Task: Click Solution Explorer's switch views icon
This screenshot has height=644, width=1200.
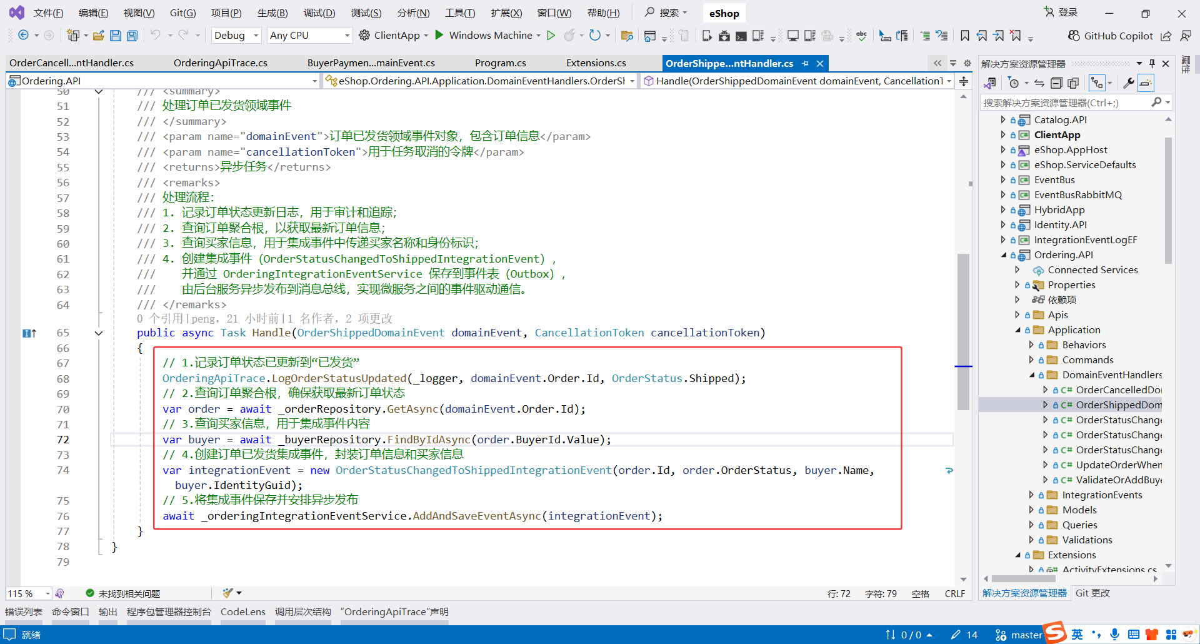Action: coord(990,83)
